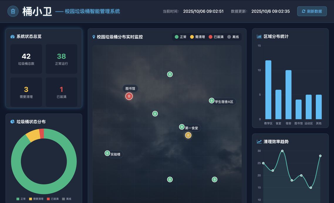Click the 图书馆 label on the map

click(x=130, y=88)
